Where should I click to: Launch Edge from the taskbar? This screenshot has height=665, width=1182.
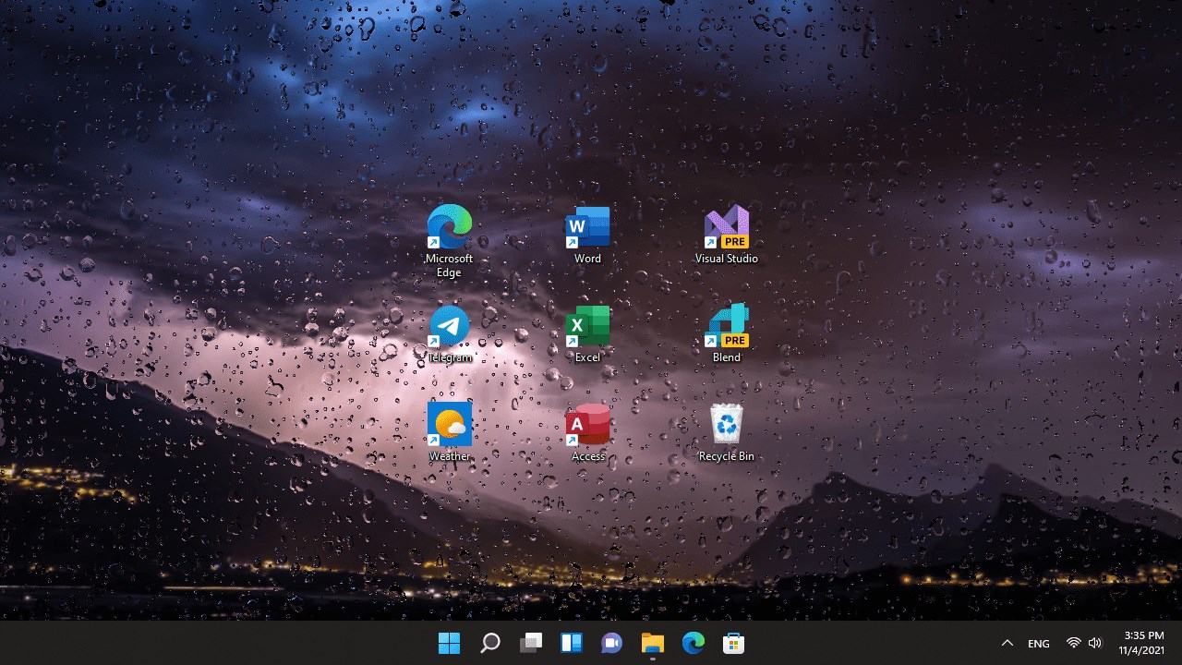[x=693, y=643]
